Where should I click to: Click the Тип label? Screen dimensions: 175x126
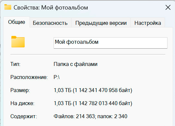pyautogui.click(x=15, y=64)
